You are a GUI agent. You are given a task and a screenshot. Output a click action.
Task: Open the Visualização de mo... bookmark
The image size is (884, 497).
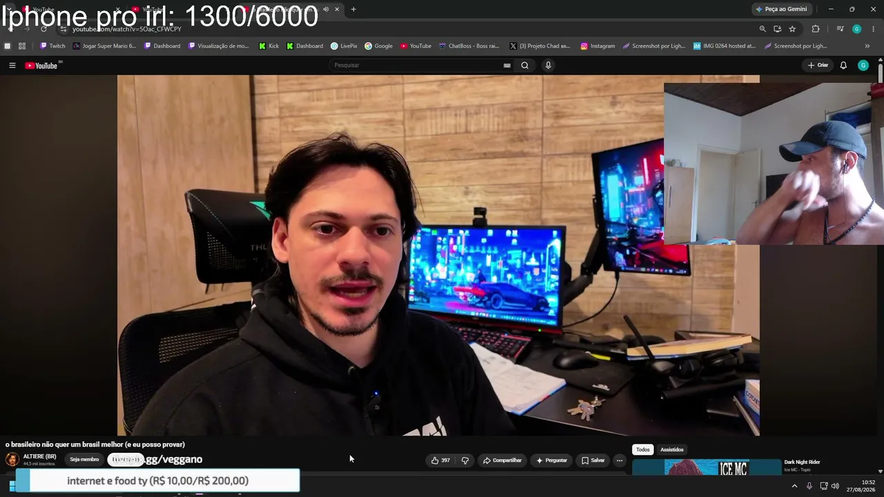point(219,46)
